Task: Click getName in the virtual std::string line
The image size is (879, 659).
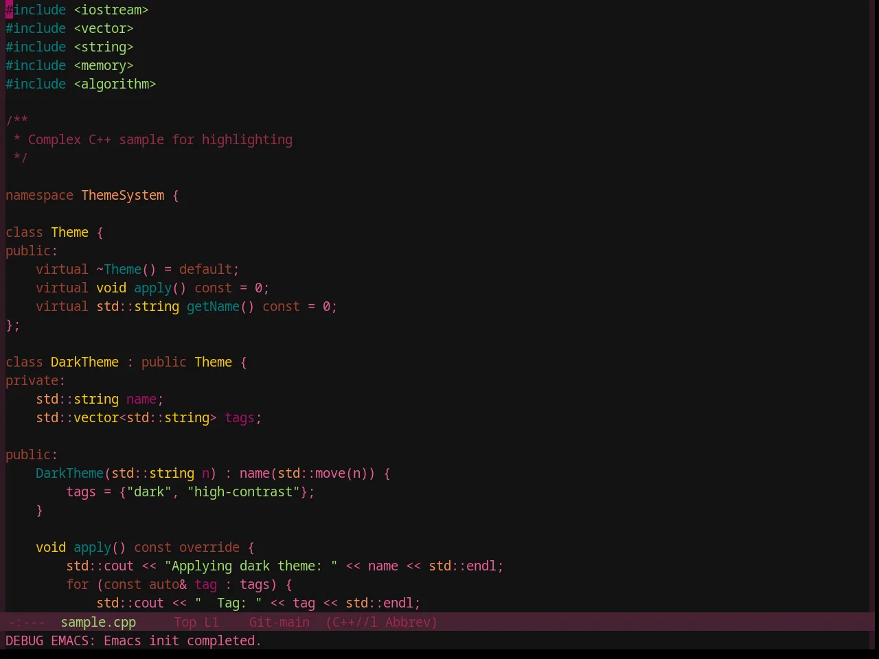Action: [x=213, y=307]
